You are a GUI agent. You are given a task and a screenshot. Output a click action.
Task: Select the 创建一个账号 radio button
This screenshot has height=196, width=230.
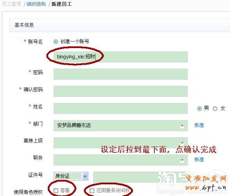(56, 42)
